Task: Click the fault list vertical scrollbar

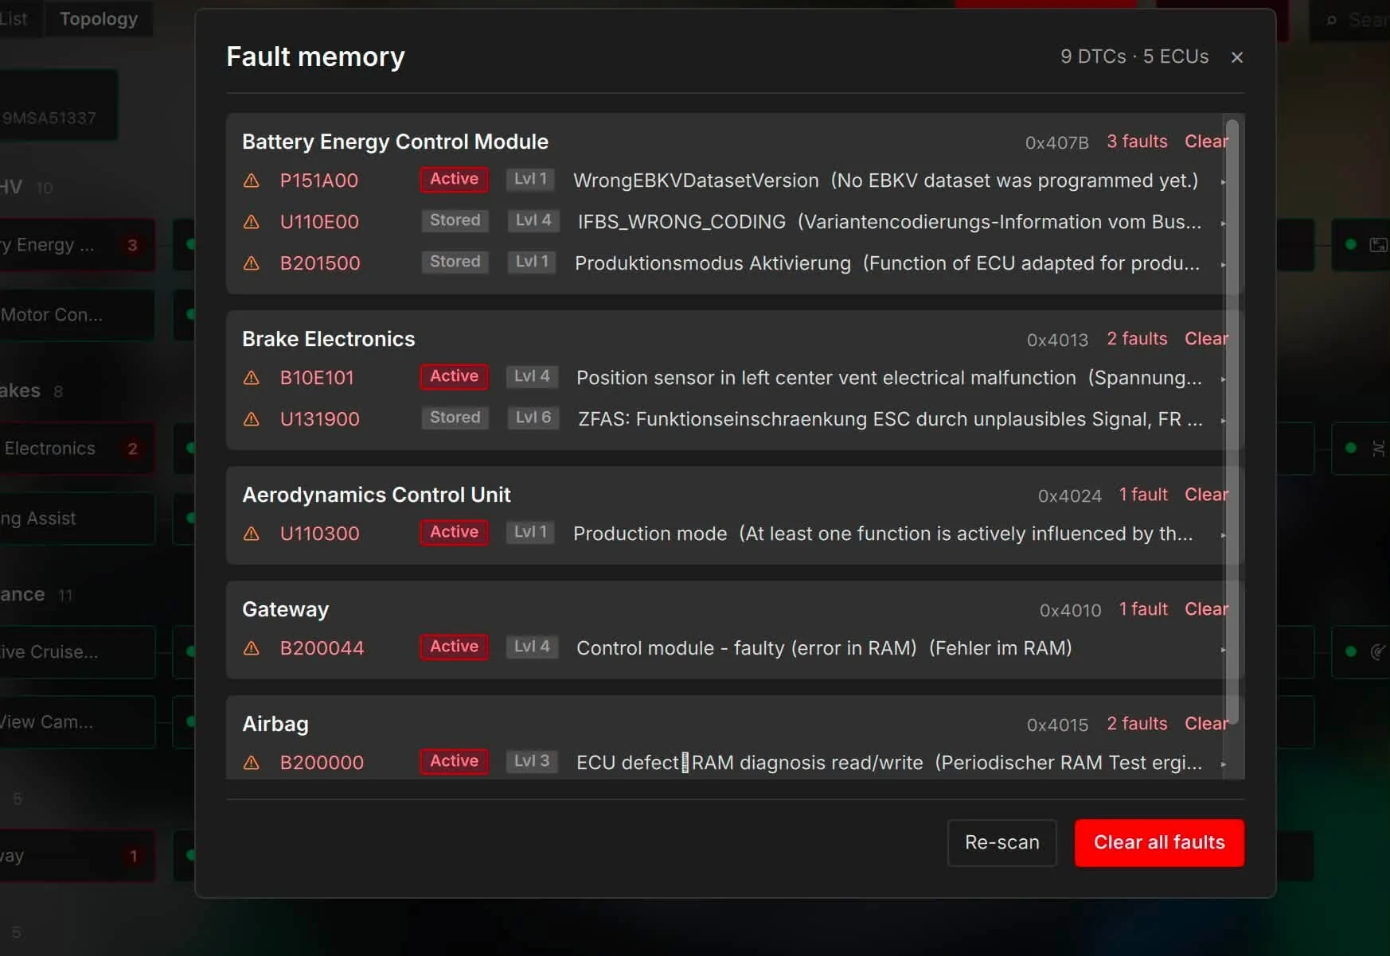Action: (1232, 422)
